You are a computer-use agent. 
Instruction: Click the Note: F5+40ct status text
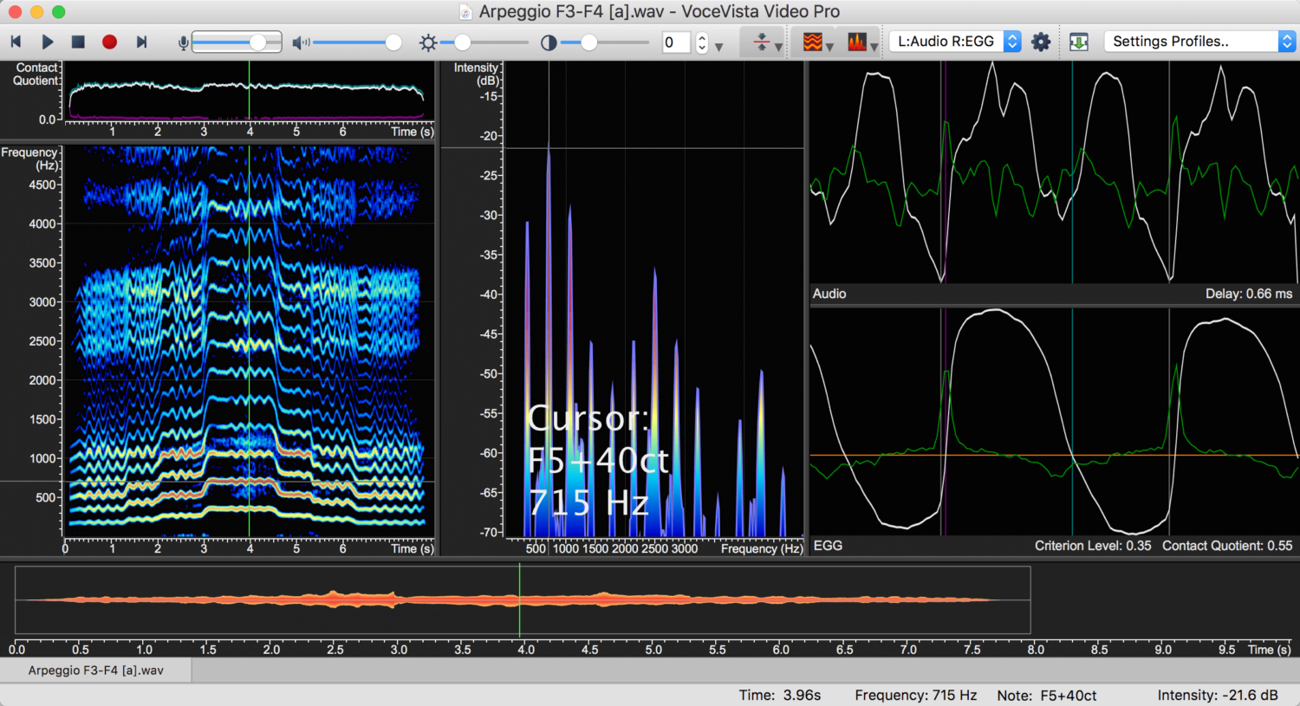[x=1048, y=695]
